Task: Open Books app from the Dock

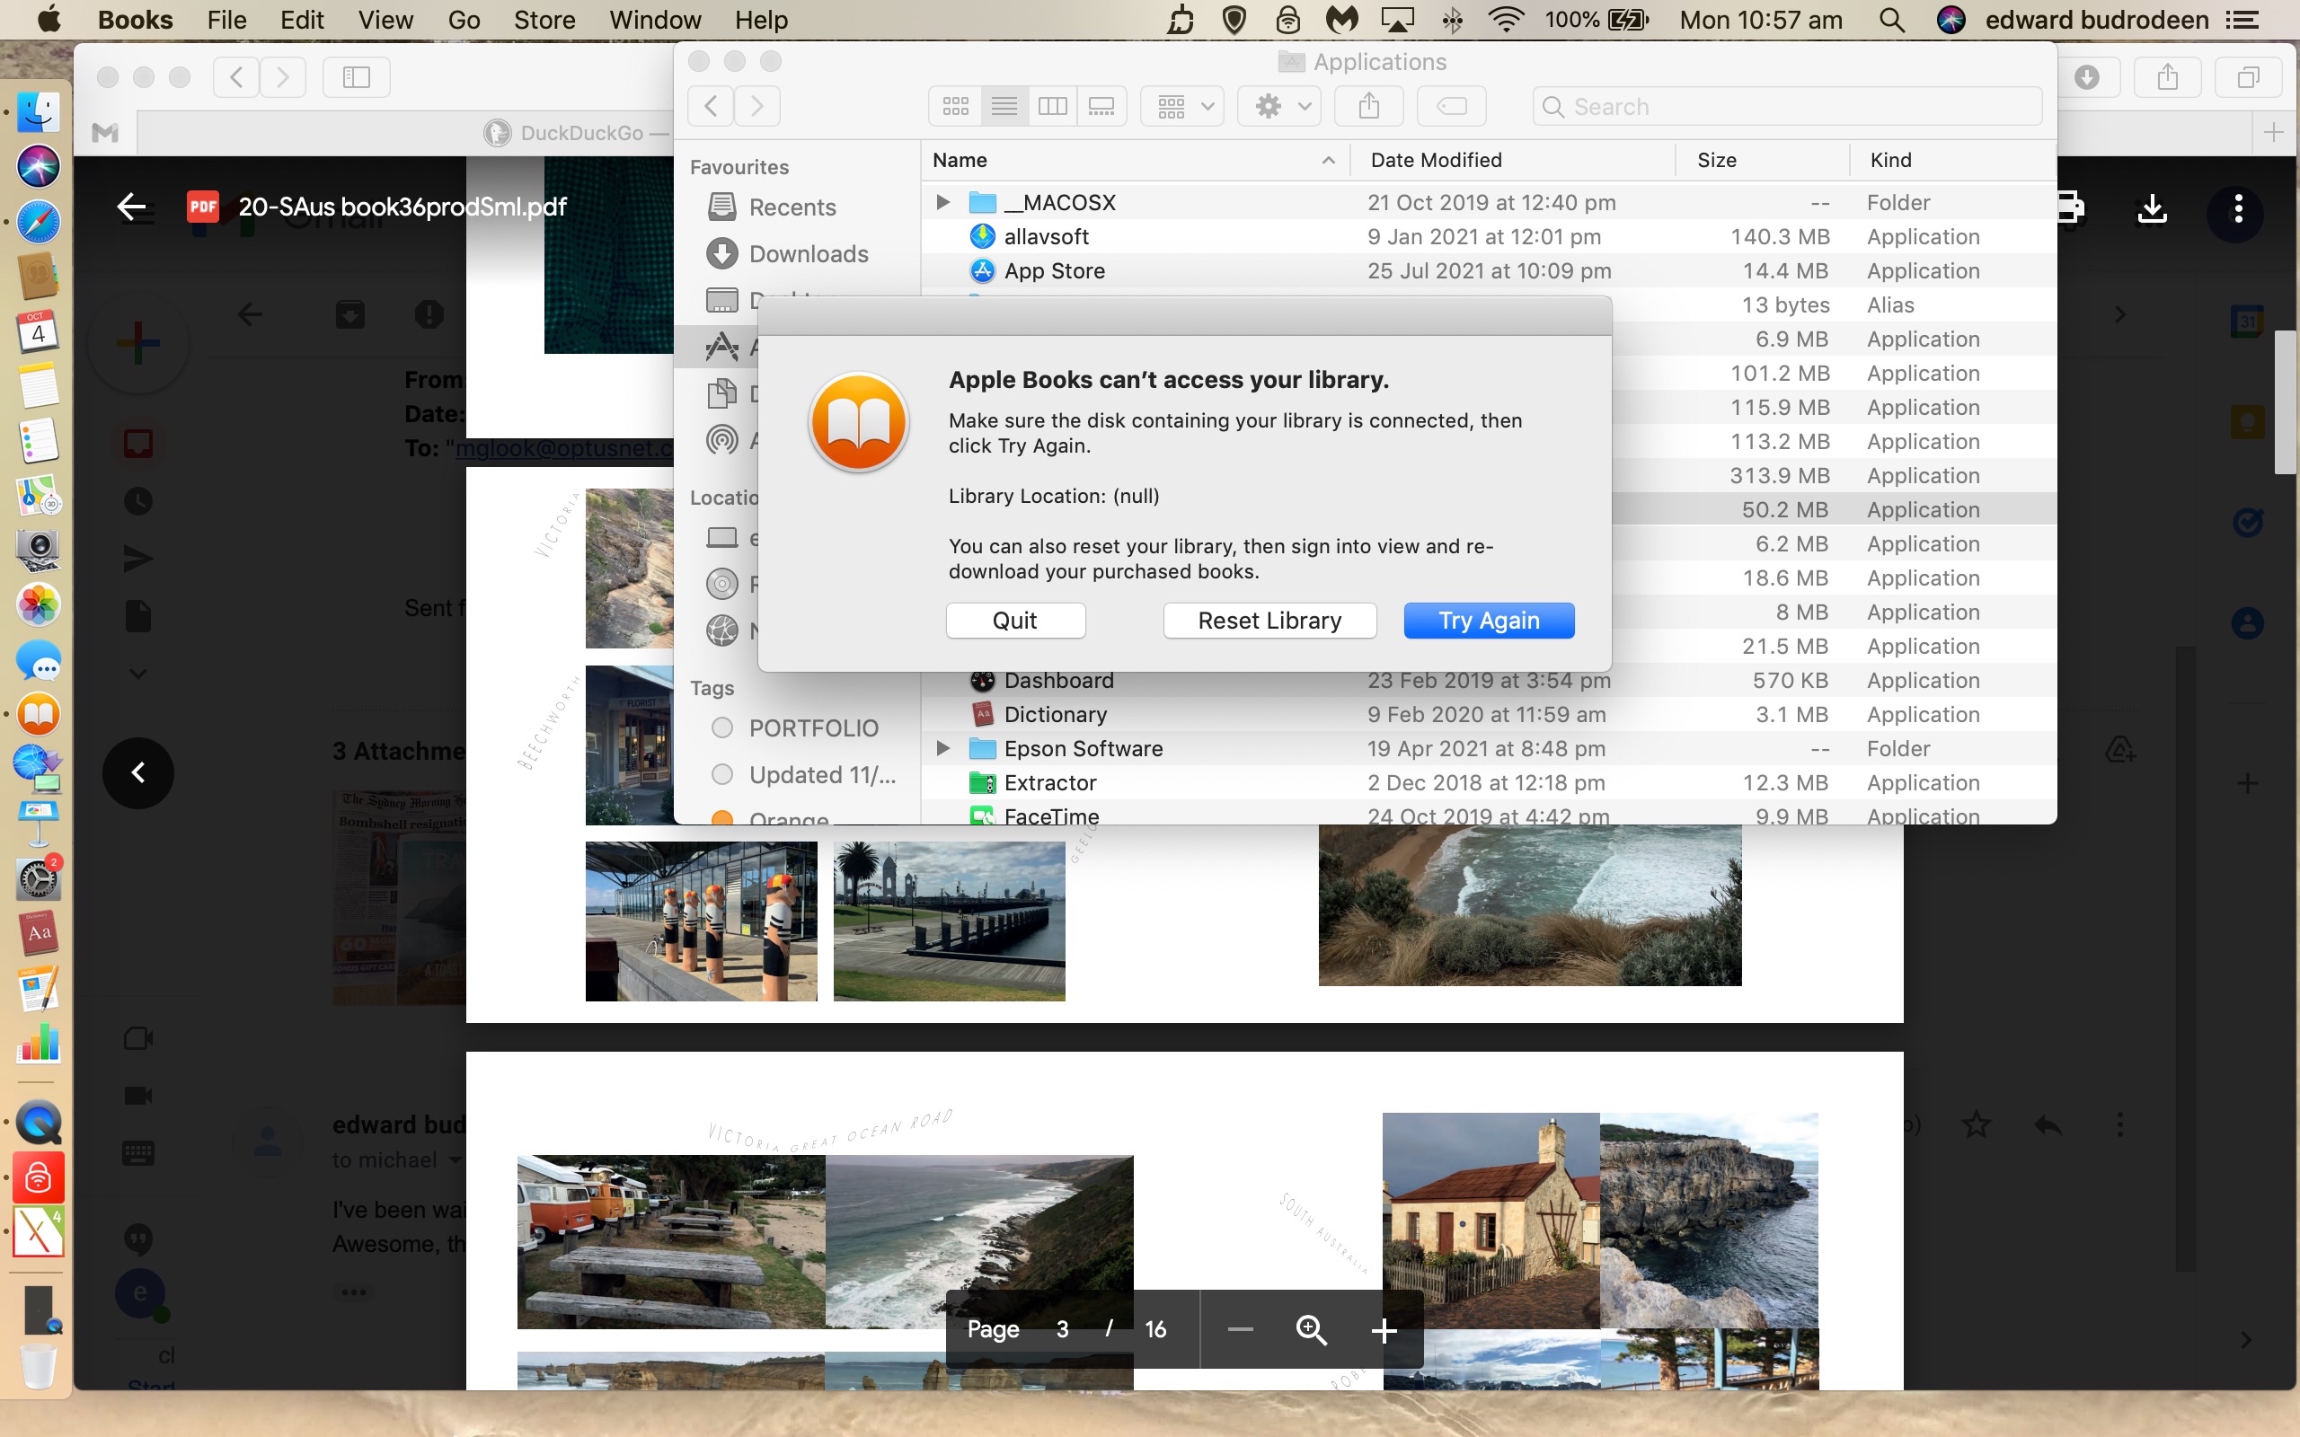Action: (x=38, y=715)
